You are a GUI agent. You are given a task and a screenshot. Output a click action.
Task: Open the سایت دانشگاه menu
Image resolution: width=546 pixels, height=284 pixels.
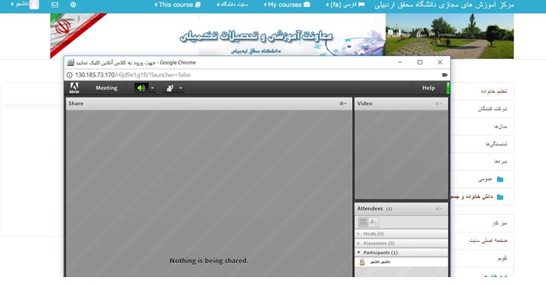(232, 5)
